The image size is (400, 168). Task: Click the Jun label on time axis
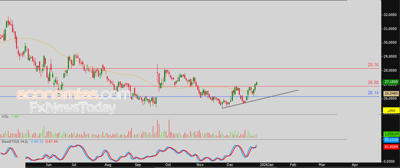point(48,165)
